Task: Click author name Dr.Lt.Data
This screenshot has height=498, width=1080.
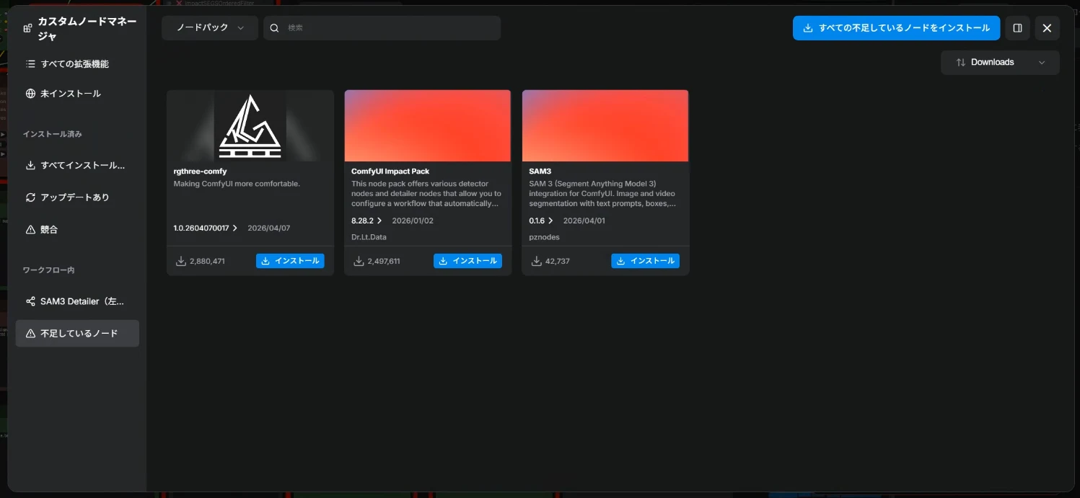Action: (x=369, y=237)
